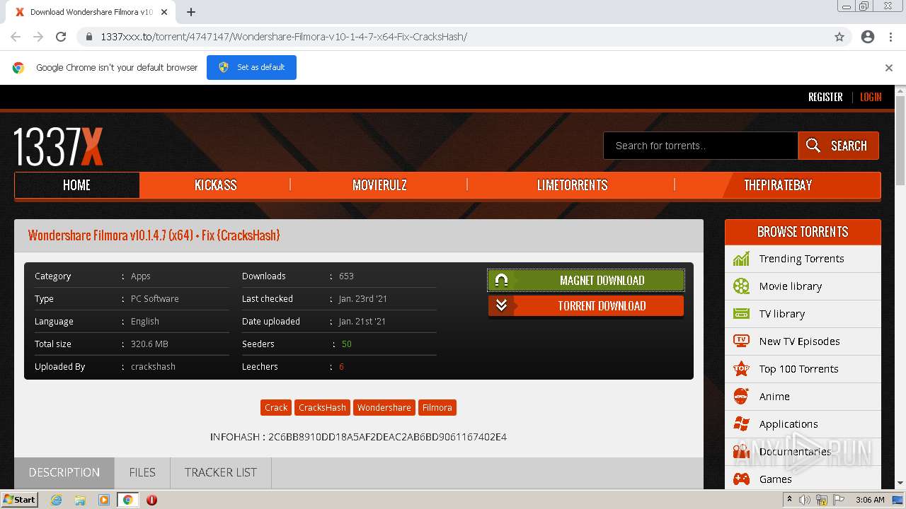Click the Applications sidebar icon
Screen dimensions: 906x509
tap(741, 424)
